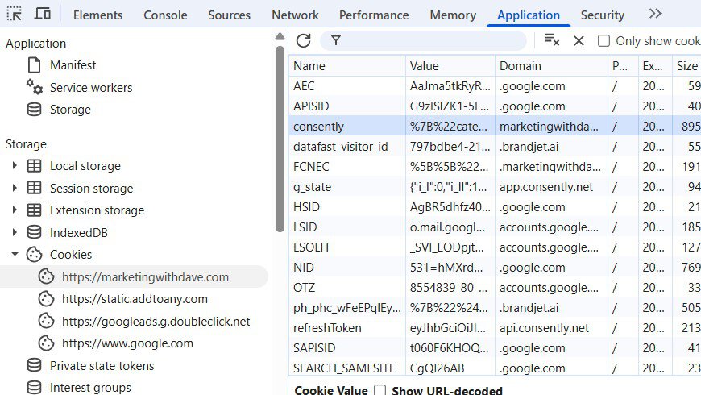
Task: Click the filter funnel icon
Action: click(336, 40)
